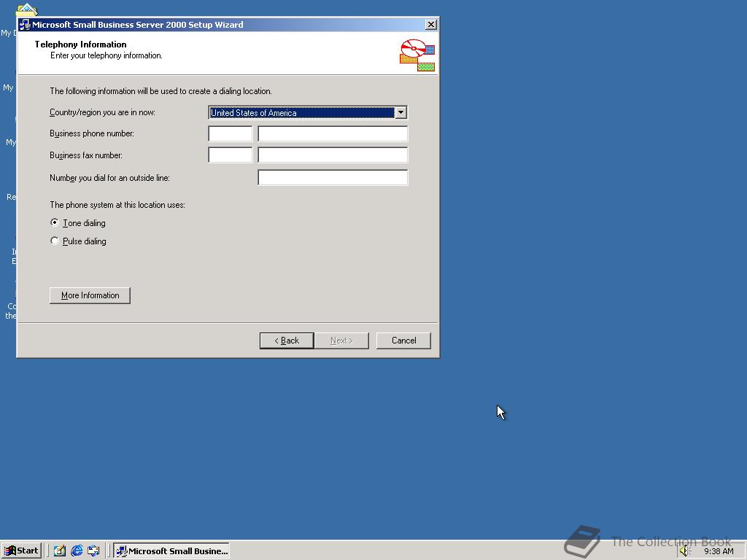Viewport: 747px width, 560px height.
Task: Click the Telephony Information heading
Action: pyautogui.click(x=80, y=44)
